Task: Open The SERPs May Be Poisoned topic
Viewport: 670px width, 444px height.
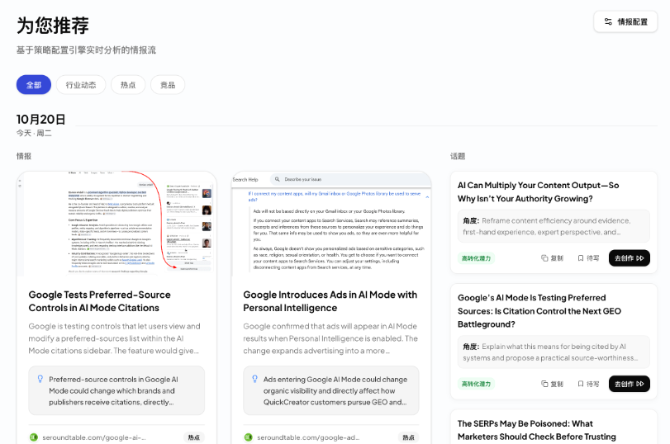Action: pos(537,430)
